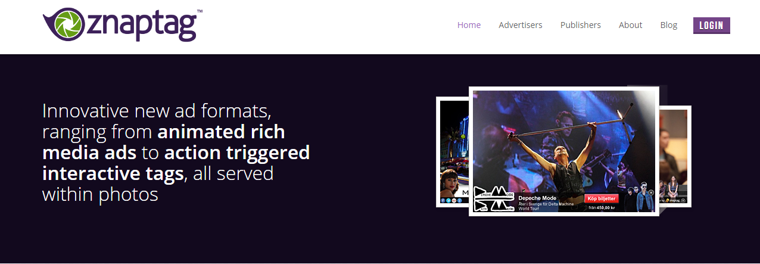The image size is (760, 264).
Task: Close the ad on the right photo
Action: (683, 200)
